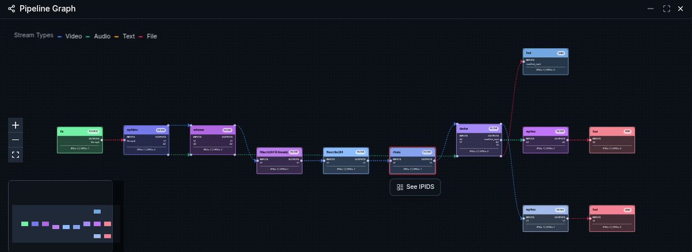Screen dimensions: 692x252
Task: Select the ffdec:h264 decoder node
Action: 280,161
